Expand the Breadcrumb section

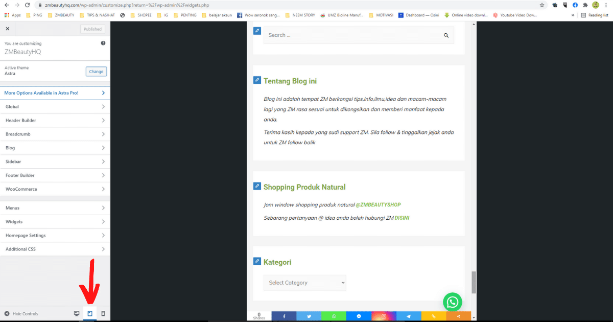pos(55,134)
